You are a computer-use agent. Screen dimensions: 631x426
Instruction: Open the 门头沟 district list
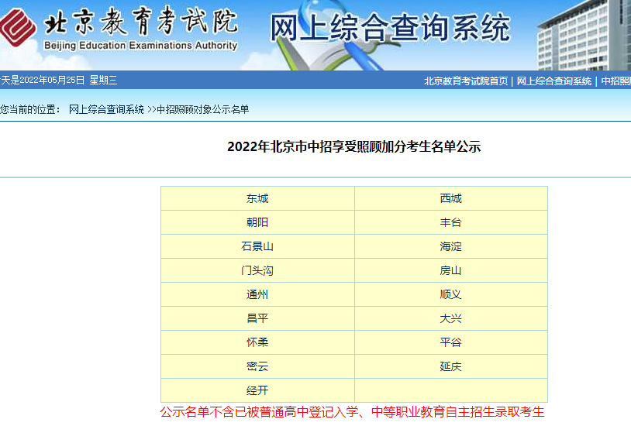click(x=257, y=270)
